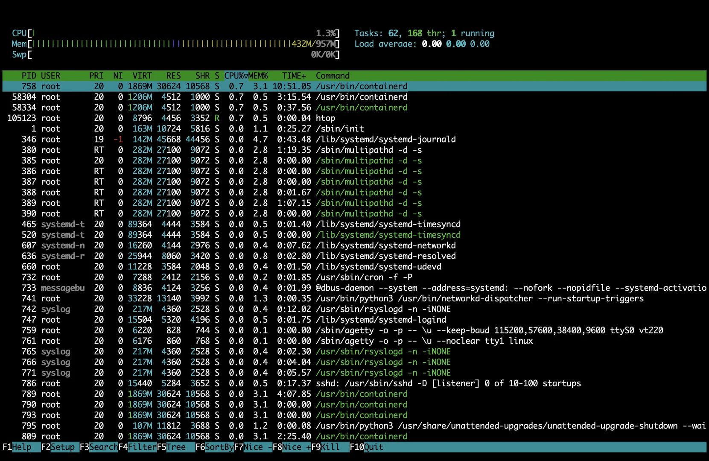
Task: Select agetty ttyS0 process row
Action: [x=354, y=330]
